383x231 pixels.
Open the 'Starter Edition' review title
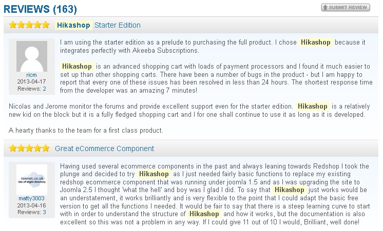[118, 25]
